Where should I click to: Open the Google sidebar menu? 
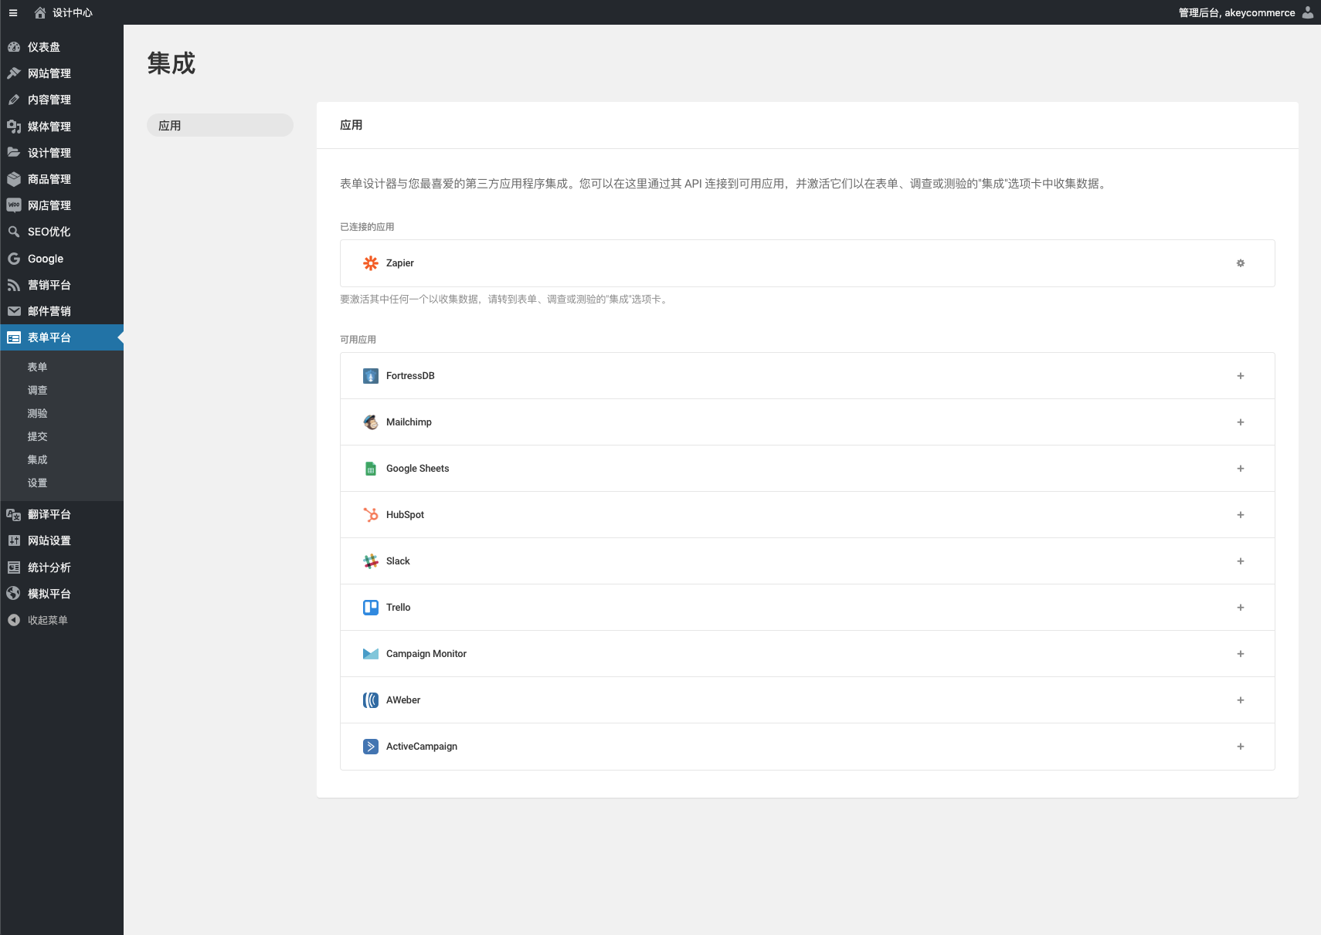pyautogui.click(x=62, y=259)
